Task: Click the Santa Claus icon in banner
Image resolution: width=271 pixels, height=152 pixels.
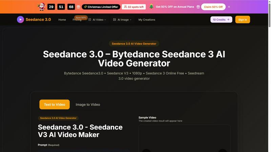Action: pos(41,7)
